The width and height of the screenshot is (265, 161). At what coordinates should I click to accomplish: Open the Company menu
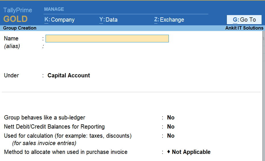[59, 20]
